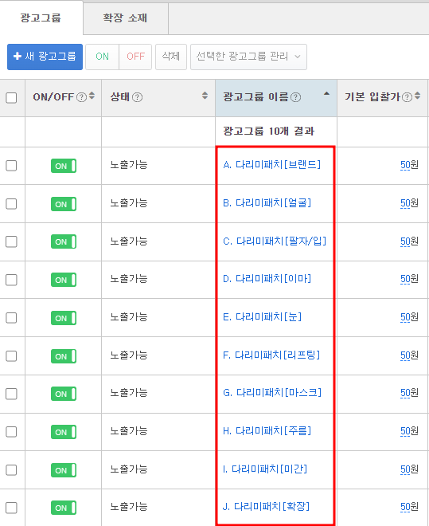
Task: Check the row for C. 다리미패치[팔자/입]
Action: point(11,241)
